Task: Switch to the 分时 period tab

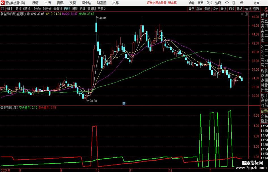Action: tap(9, 9)
